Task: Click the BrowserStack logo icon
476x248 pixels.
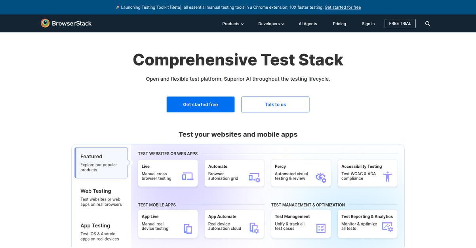Action: [x=45, y=23]
